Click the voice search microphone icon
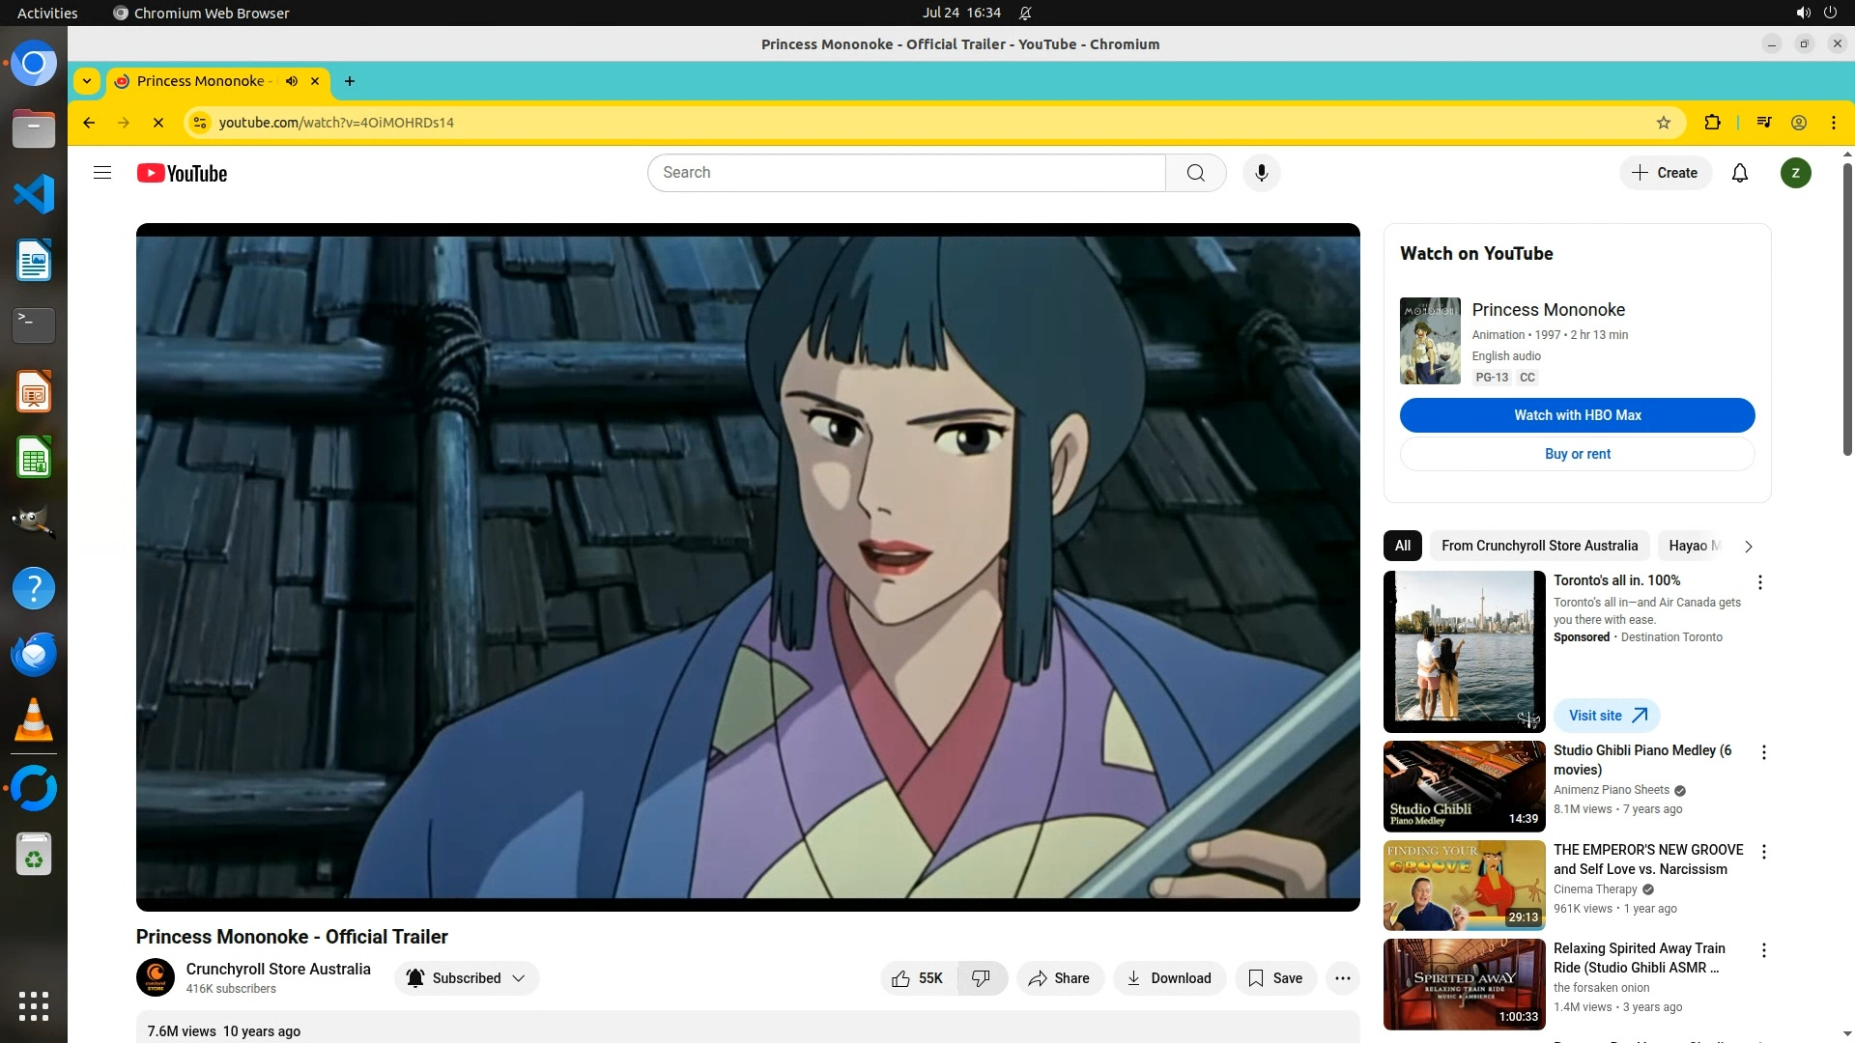The width and height of the screenshot is (1855, 1043). (x=1261, y=173)
